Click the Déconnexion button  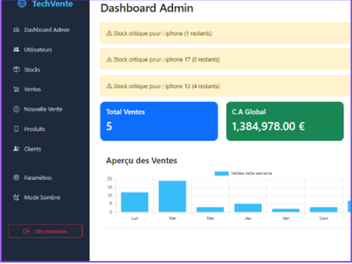coord(45,231)
